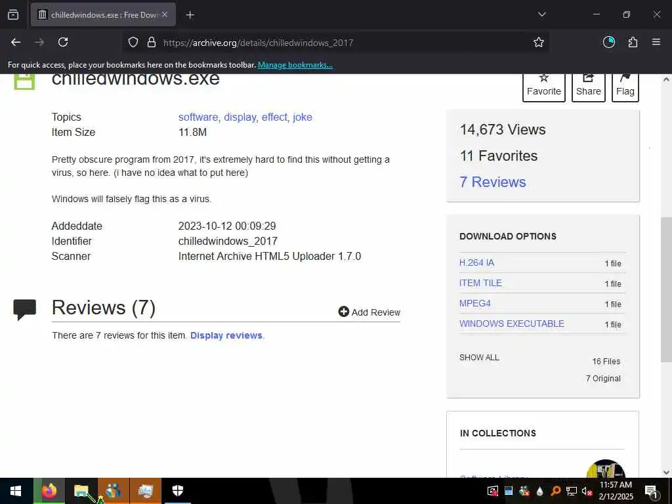
Task: Click the address bar URL field
Action: click(x=334, y=43)
